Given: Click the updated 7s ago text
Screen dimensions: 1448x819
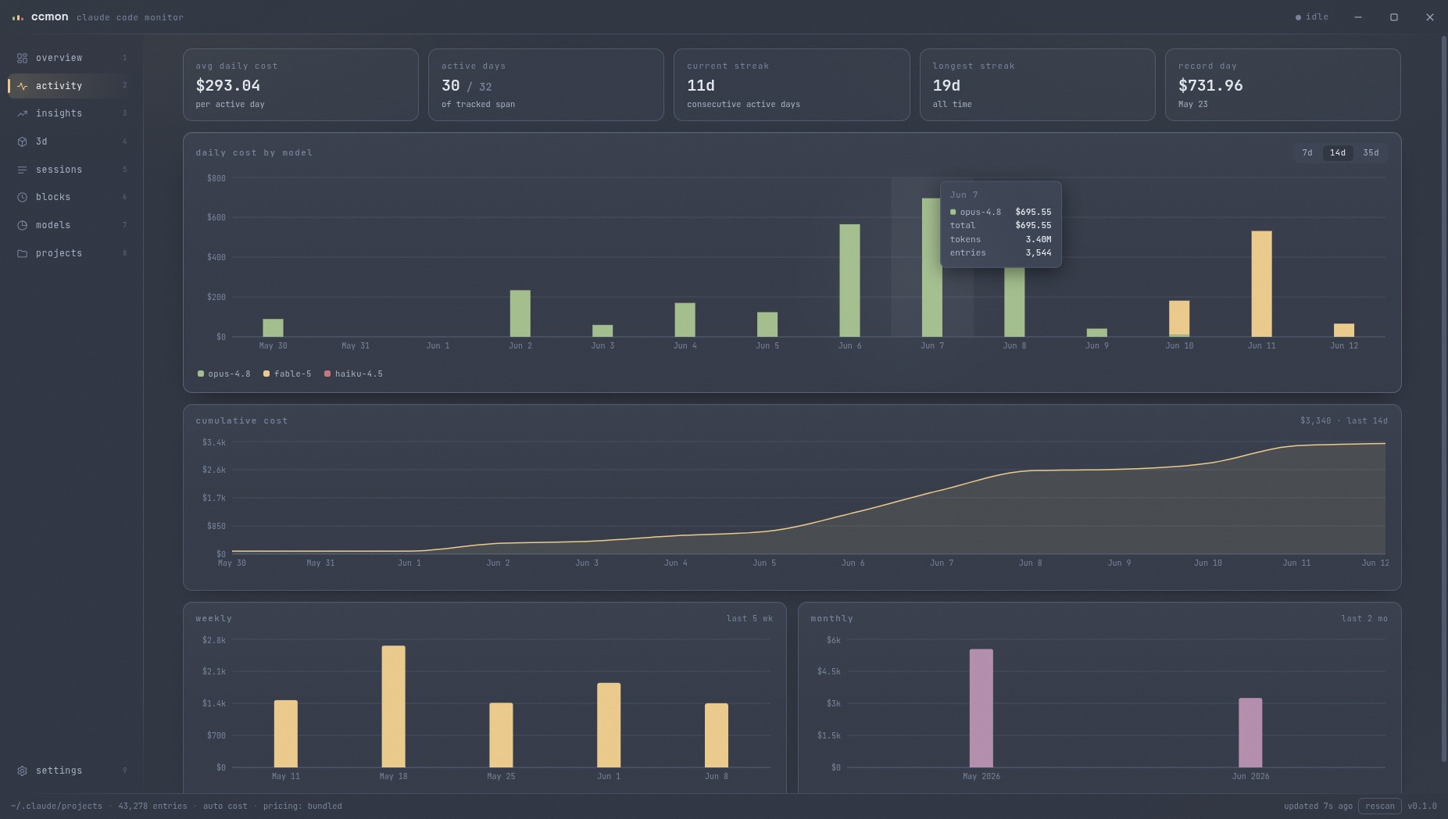Looking at the screenshot, I should coord(1318,806).
